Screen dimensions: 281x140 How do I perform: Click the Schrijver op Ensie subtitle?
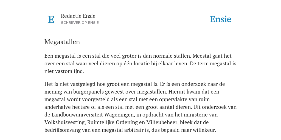80,23
